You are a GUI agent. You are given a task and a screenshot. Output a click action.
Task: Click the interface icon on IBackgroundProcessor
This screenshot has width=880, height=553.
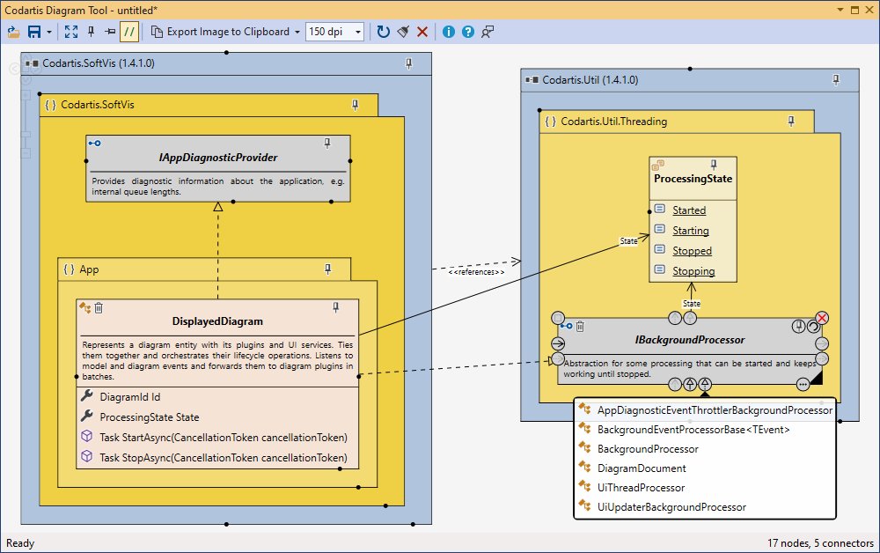point(567,326)
